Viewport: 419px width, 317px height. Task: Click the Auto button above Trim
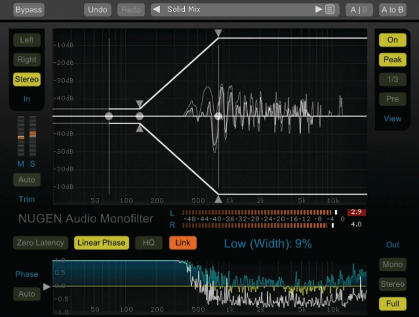(27, 180)
